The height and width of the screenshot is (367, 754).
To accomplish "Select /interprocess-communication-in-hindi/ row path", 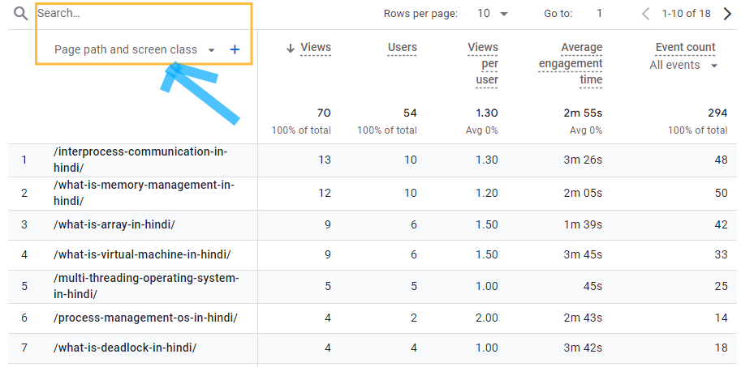I will (140, 160).
